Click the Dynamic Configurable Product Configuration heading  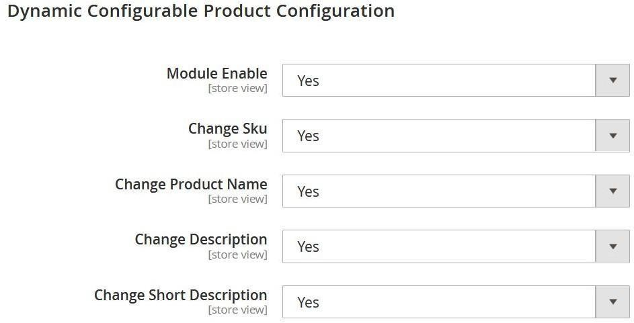pyautogui.click(x=201, y=11)
